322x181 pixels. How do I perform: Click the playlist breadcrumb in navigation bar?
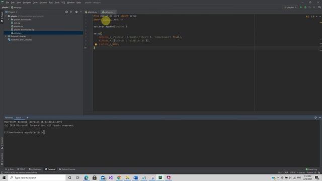tap(6, 8)
